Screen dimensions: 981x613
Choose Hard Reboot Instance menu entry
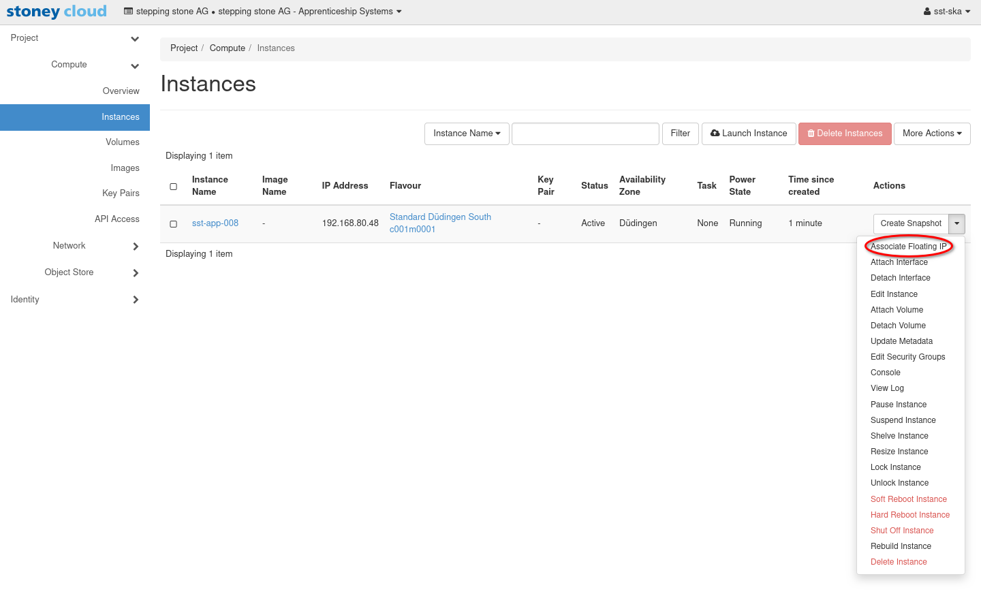point(909,515)
